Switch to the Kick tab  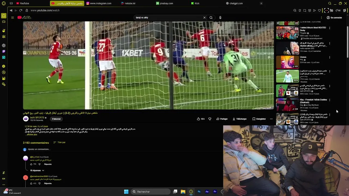click(195, 3)
